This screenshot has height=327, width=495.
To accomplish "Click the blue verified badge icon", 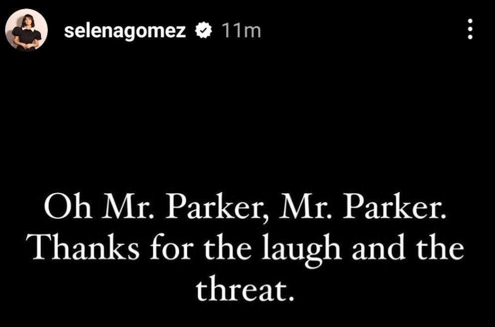I will (203, 31).
